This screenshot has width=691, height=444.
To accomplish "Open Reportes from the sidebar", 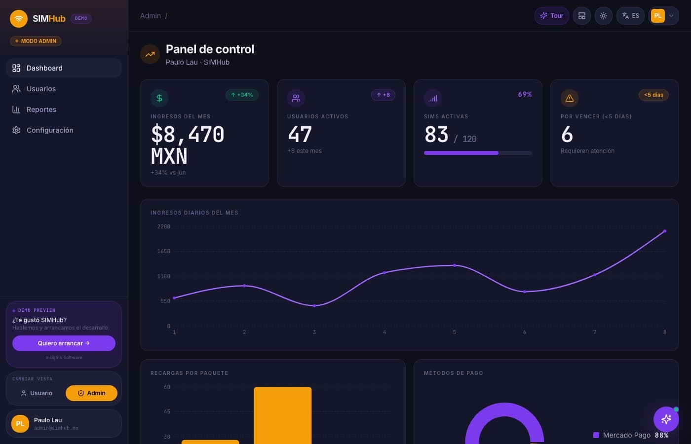I will pos(64,110).
